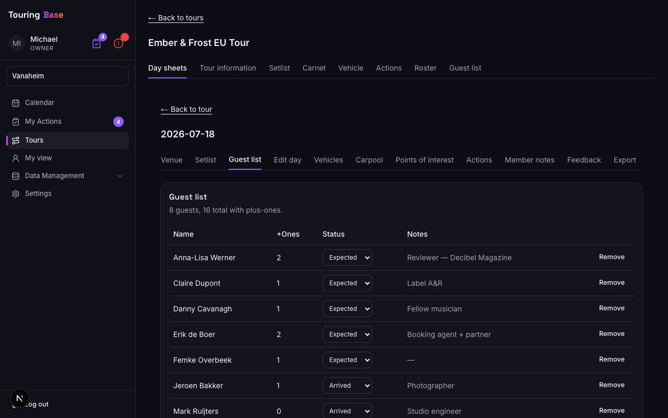Viewport: 668px width, 418px height.
Task: Click the Back to tour link
Action: pyautogui.click(x=186, y=109)
